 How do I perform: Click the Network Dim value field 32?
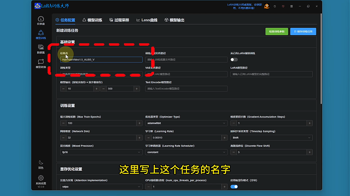pos(101,138)
